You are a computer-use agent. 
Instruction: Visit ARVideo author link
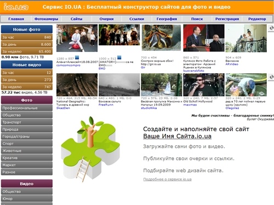point(232,64)
